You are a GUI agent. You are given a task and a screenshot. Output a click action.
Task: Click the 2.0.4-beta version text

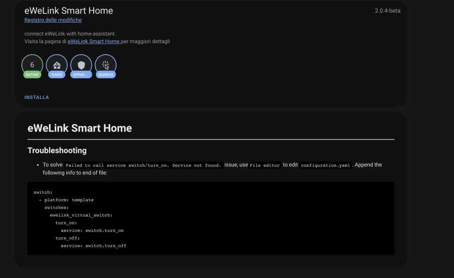click(x=387, y=11)
